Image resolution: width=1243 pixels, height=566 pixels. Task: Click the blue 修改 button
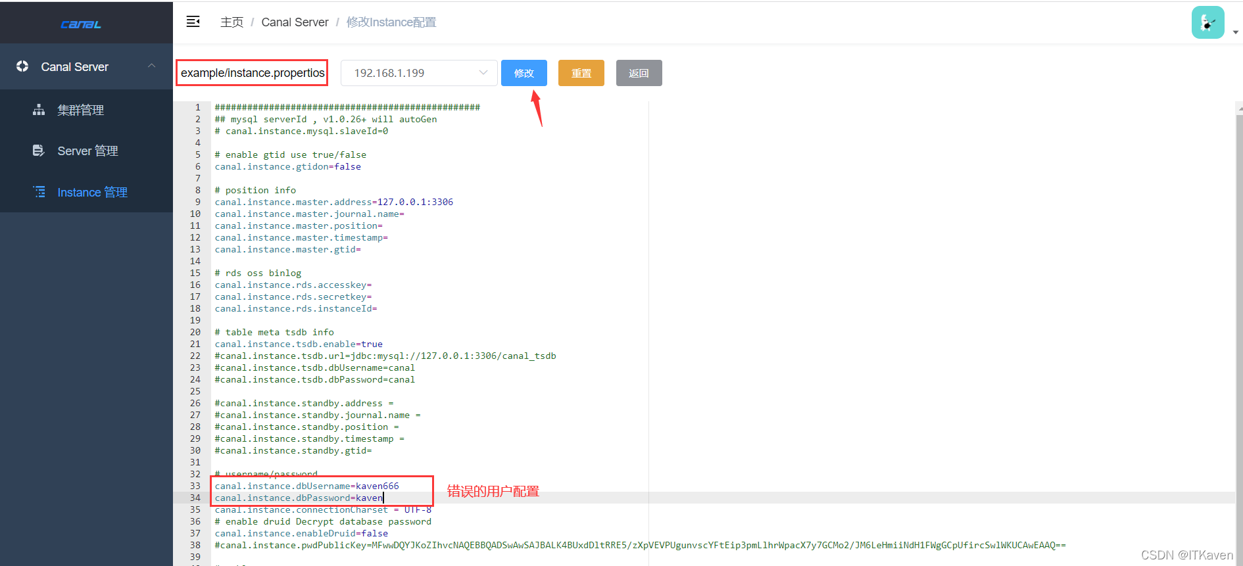click(524, 73)
